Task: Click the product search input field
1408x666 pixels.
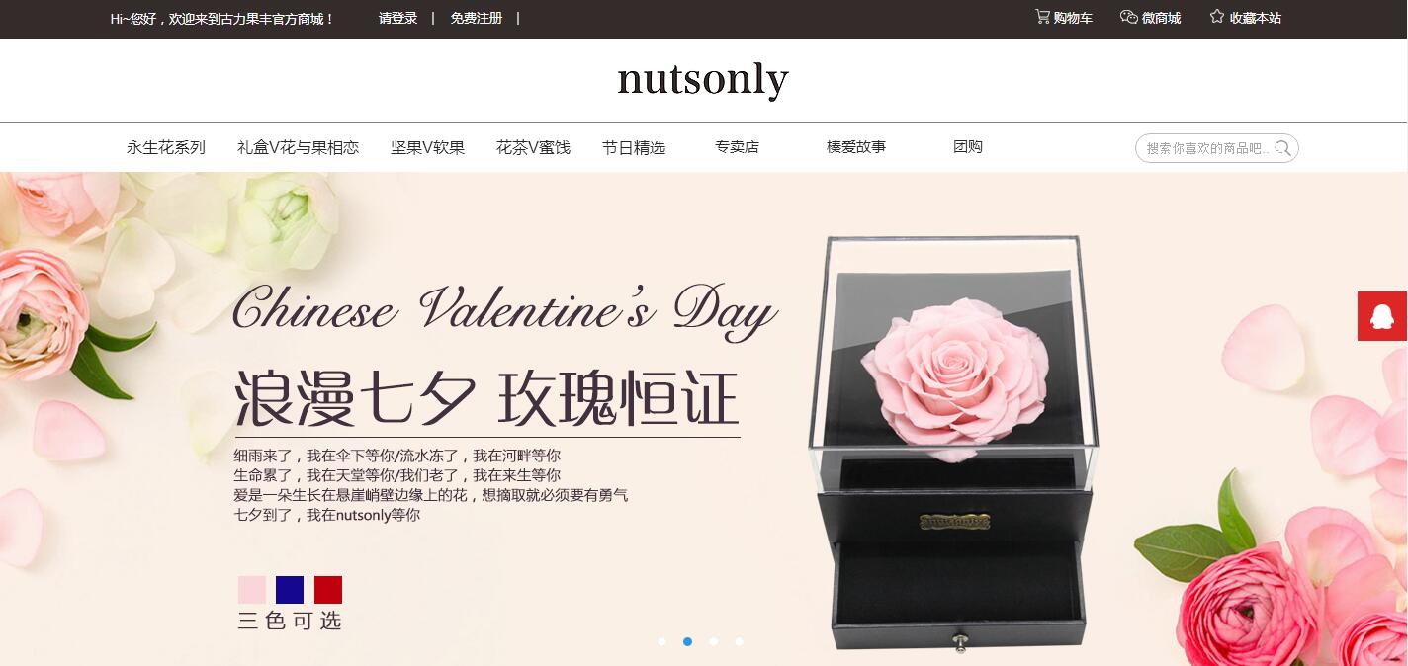Action: tap(1206, 148)
